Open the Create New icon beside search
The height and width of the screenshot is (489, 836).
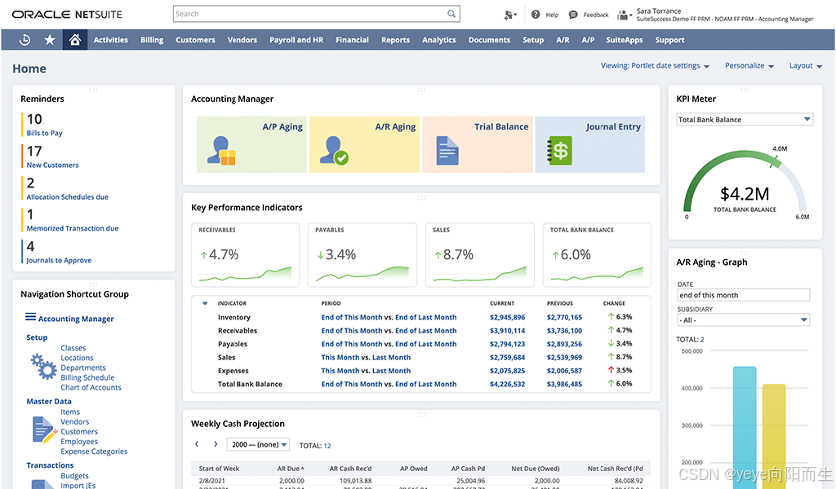tap(510, 15)
